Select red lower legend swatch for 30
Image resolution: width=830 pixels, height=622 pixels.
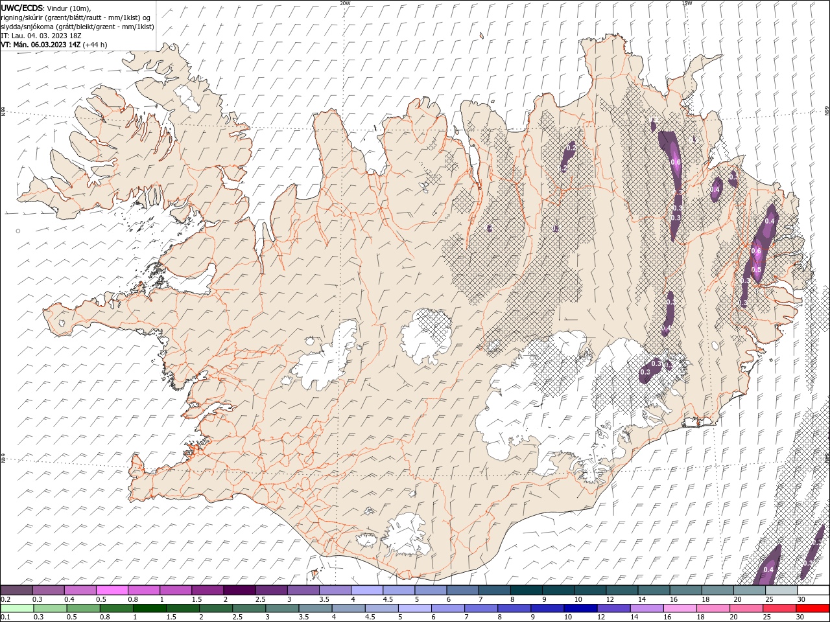pyautogui.click(x=813, y=608)
